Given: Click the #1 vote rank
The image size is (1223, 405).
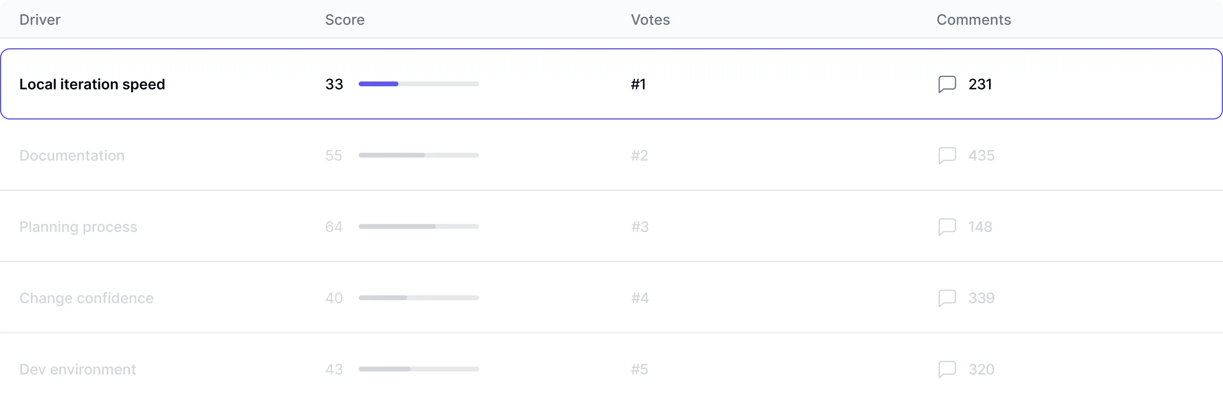Looking at the screenshot, I should (638, 84).
